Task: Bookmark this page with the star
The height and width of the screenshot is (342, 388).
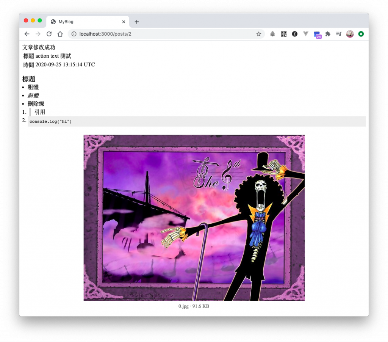Action: pos(258,34)
